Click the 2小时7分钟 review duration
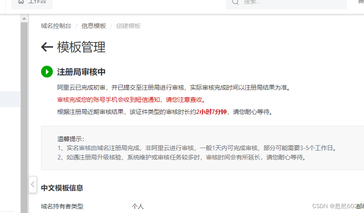Image resolution: width=364 pixels, height=213 pixels. (211, 112)
